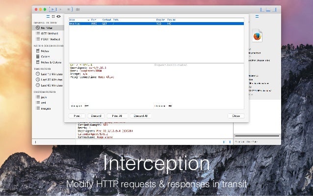Click the square brackets icon above the filters
This screenshot has height=196, width=313.
pos(53,16)
